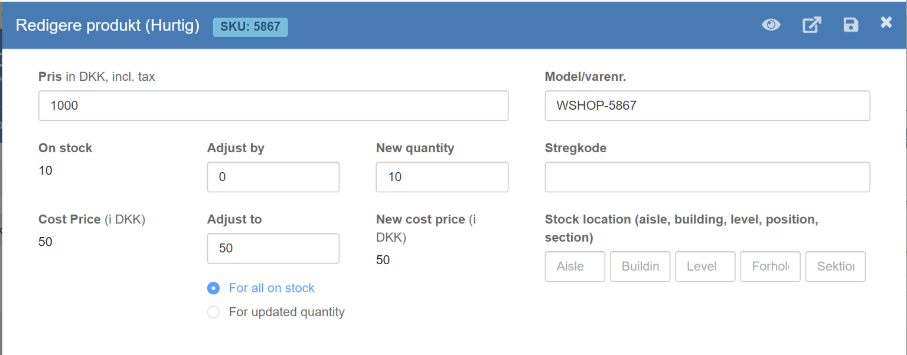907x355 pixels.
Task: Select the 'For updated quantity' radio button
Action: tap(213, 312)
